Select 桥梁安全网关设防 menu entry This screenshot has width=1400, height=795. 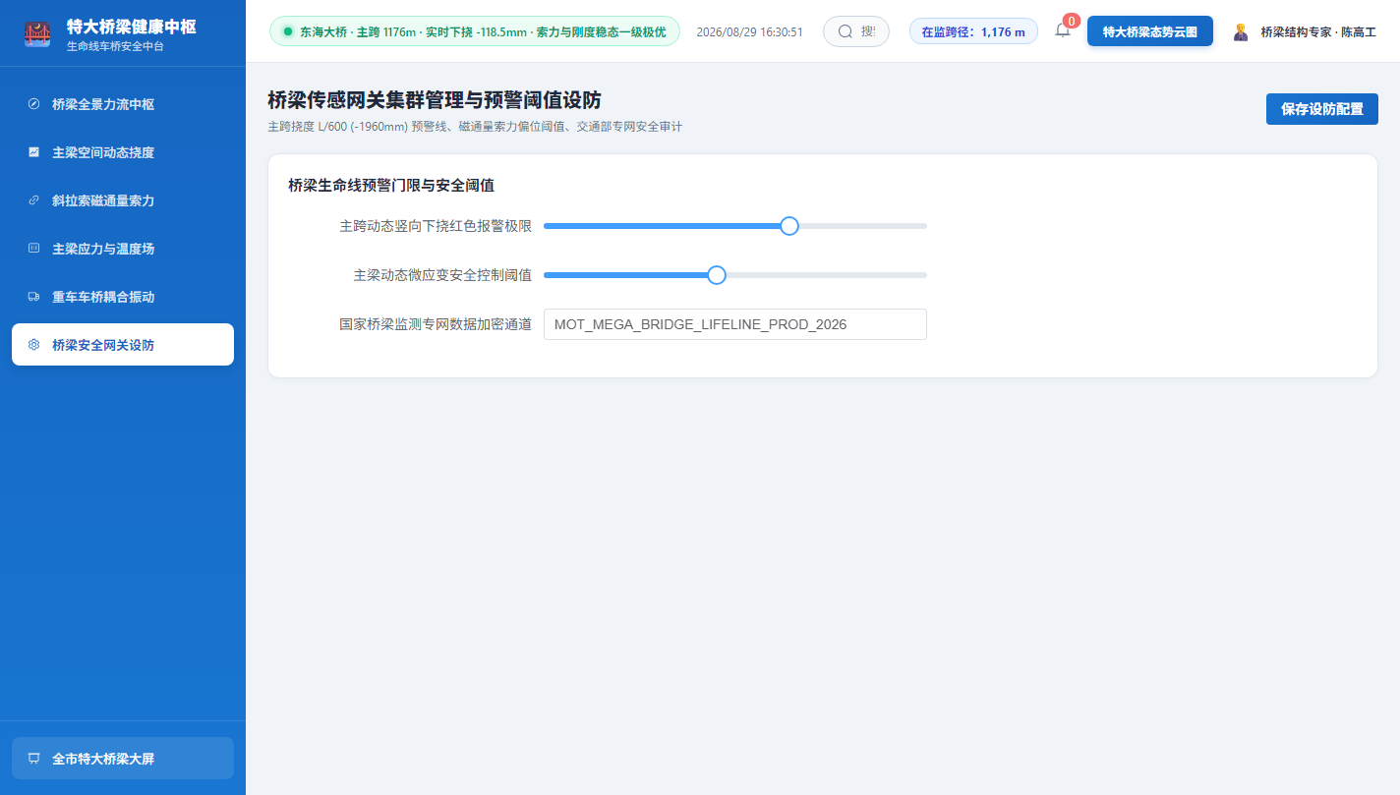123,345
